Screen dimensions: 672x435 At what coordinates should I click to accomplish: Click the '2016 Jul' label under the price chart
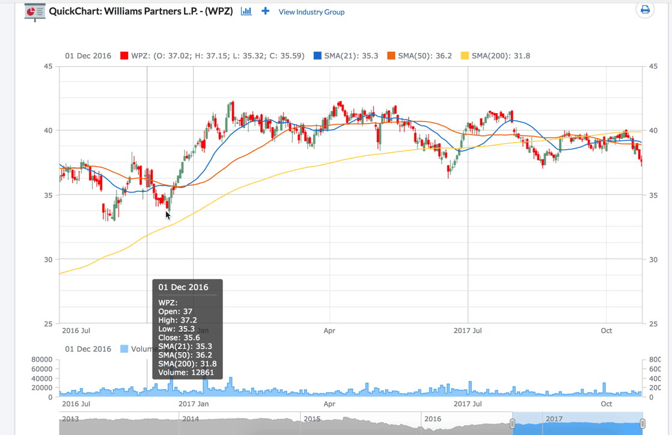[x=76, y=330]
